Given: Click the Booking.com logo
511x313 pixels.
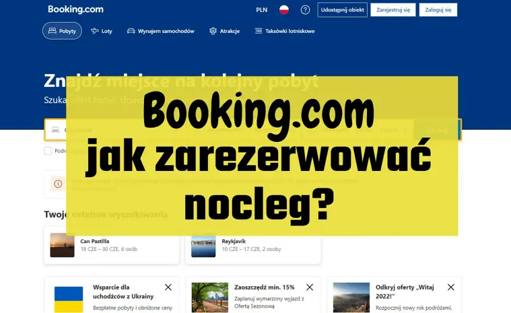Looking at the screenshot, I should [75, 9].
